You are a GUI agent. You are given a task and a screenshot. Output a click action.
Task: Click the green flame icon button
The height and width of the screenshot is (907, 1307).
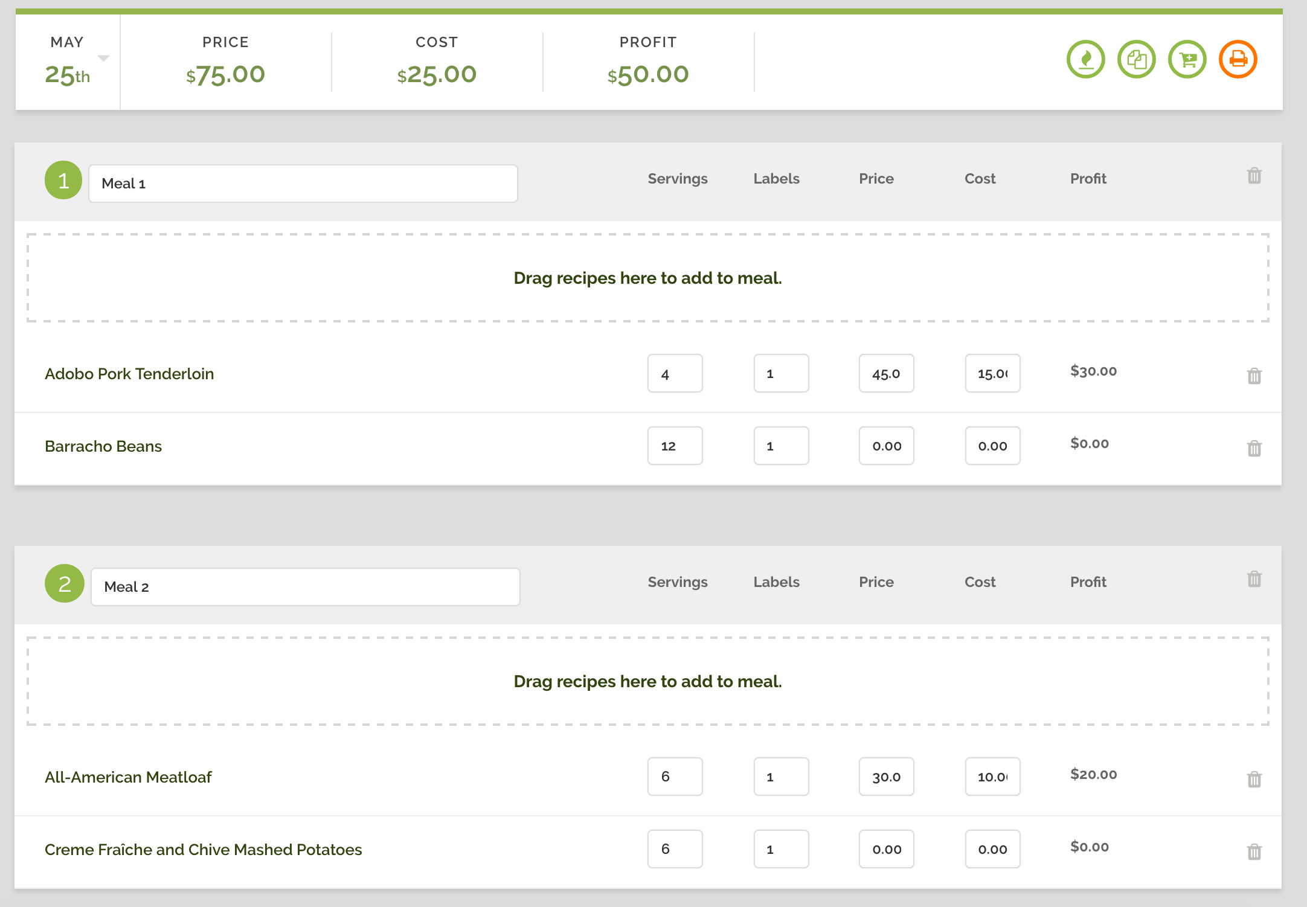(1085, 60)
